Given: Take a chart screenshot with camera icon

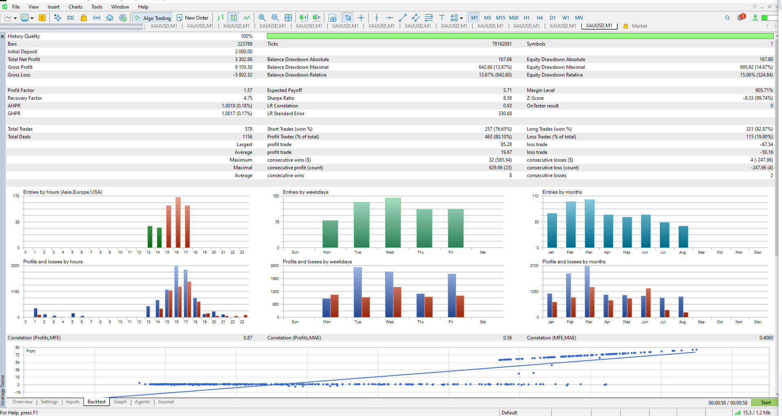Looking at the screenshot, I should pyautogui.click(x=333, y=18).
